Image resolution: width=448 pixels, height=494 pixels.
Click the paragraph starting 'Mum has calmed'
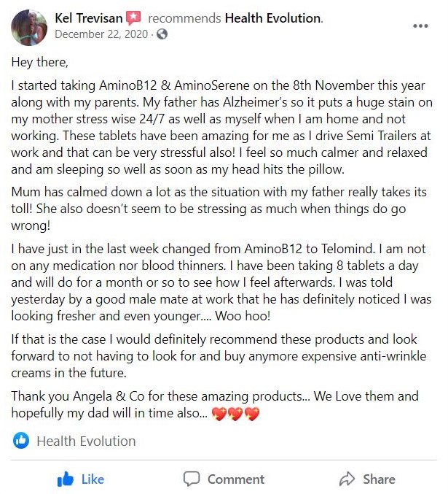click(x=219, y=209)
